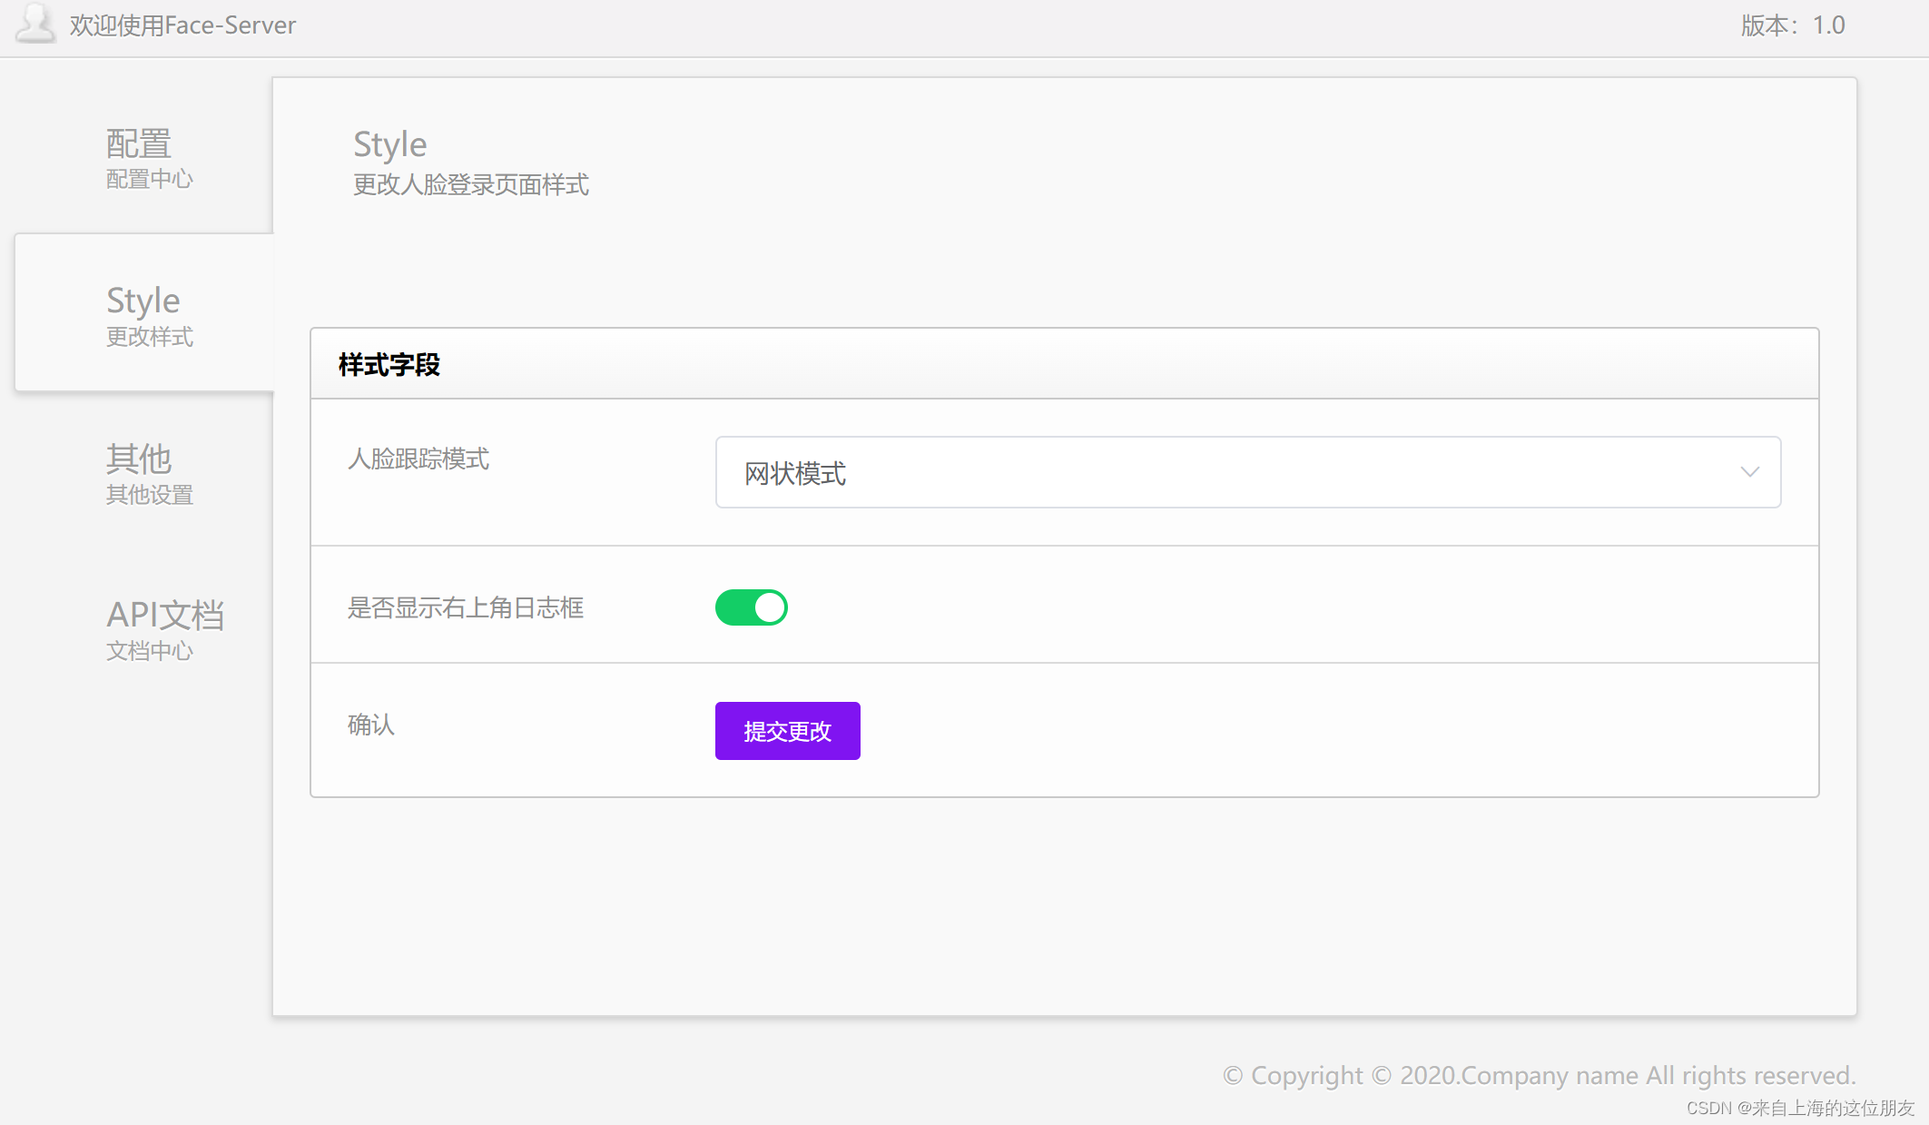The height and width of the screenshot is (1125, 1929).
Task: Click the Copyright 2020 footer text
Action: coord(1540,1075)
